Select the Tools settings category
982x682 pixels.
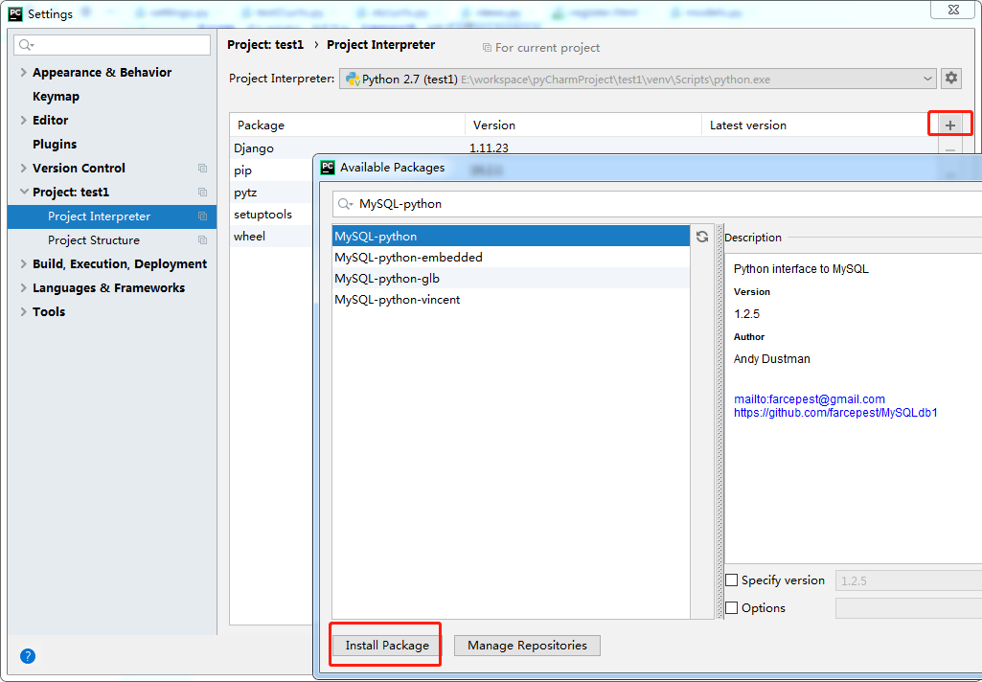tap(49, 312)
